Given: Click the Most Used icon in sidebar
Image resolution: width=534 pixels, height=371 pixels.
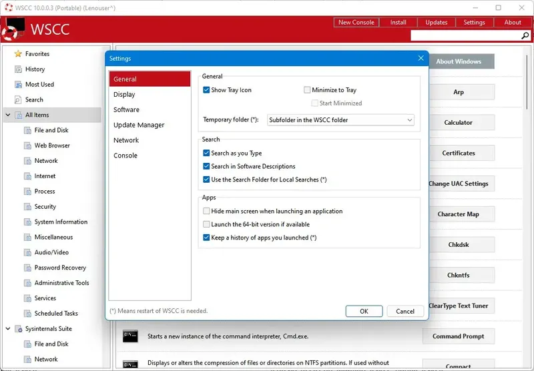Looking at the screenshot, I should coord(18,85).
